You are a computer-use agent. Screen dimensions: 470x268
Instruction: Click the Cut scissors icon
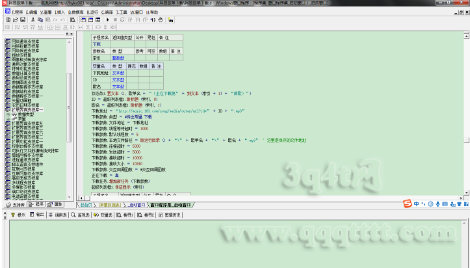pos(33,20)
